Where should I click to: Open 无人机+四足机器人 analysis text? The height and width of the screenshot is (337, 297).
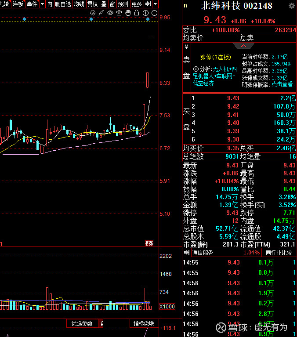[215, 76]
